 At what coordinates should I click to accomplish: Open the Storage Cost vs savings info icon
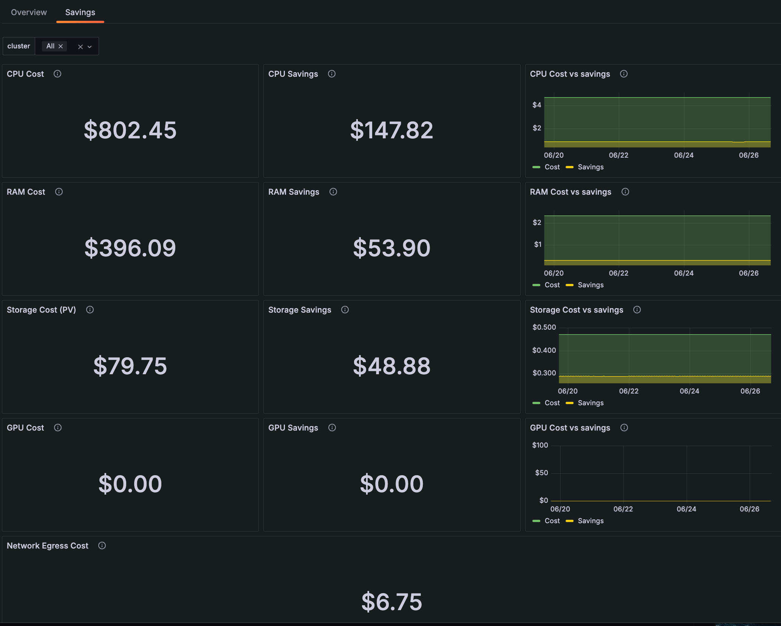[x=637, y=310]
